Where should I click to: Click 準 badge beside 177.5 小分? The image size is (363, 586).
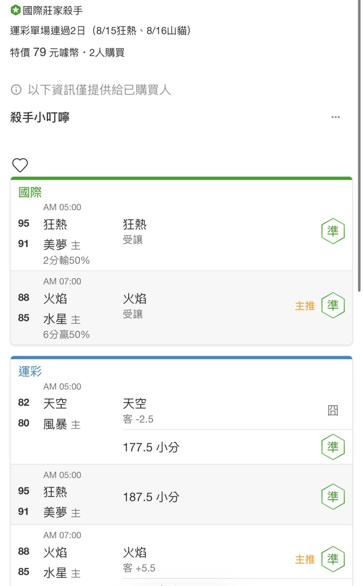(x=333, y=447)
